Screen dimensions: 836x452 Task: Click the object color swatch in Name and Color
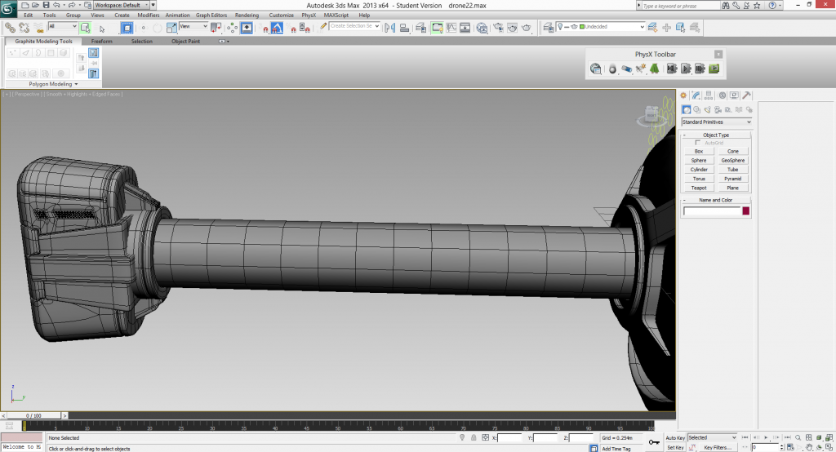click(x=745, y=211)
